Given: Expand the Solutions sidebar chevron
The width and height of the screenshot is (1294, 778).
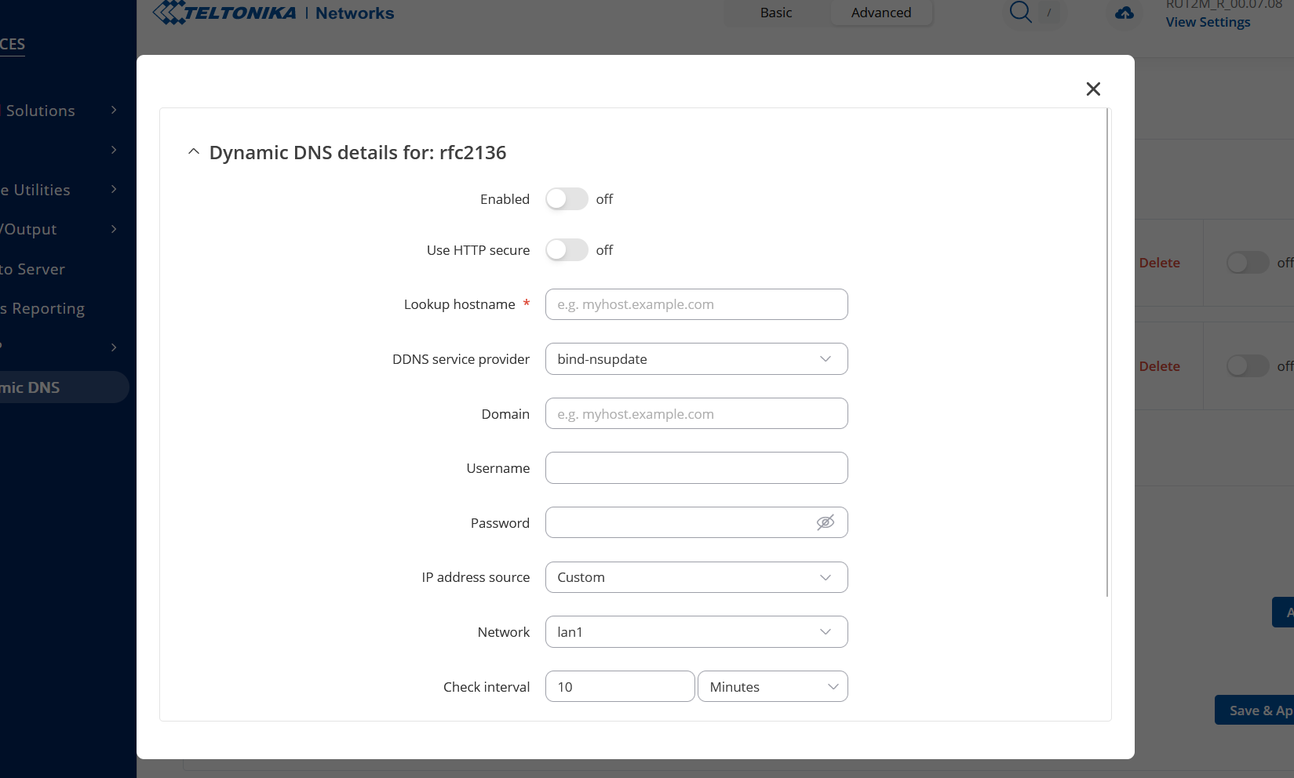Looking at the screenshot, I should 114,111.
